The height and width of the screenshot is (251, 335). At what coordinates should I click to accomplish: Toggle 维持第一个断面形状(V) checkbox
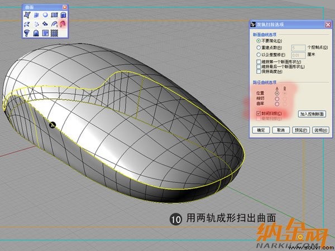(x=259, y=62)
